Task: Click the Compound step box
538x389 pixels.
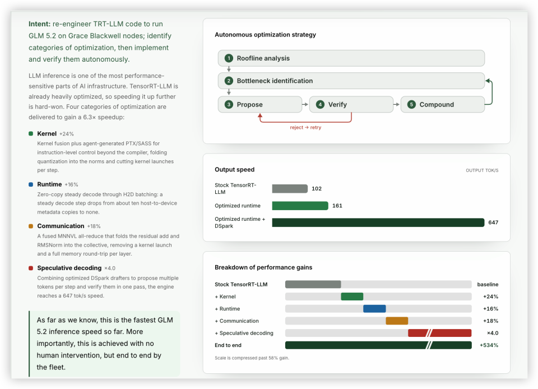Action: (x=442, y=105)
